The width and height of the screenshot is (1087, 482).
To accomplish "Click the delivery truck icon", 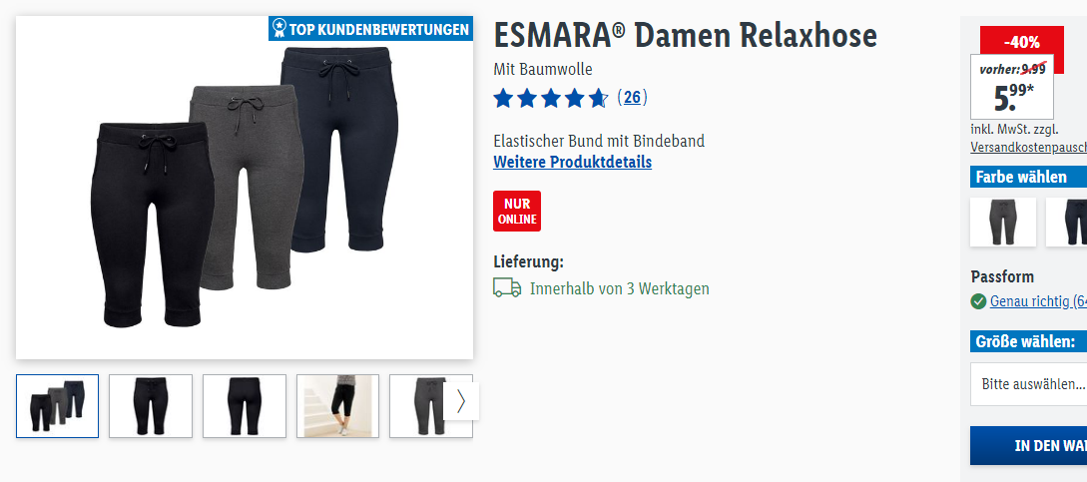I will (507, 287).
